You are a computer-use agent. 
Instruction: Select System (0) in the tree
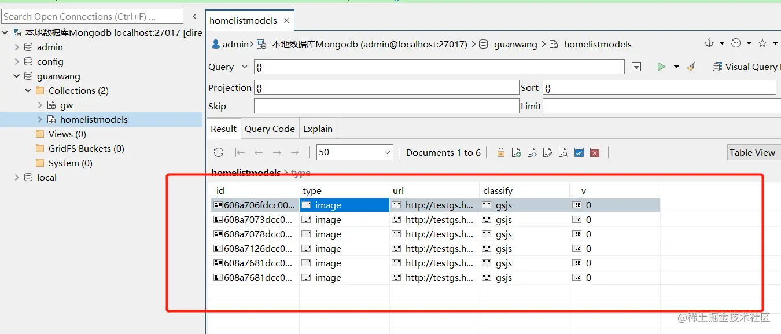point(70,163)
